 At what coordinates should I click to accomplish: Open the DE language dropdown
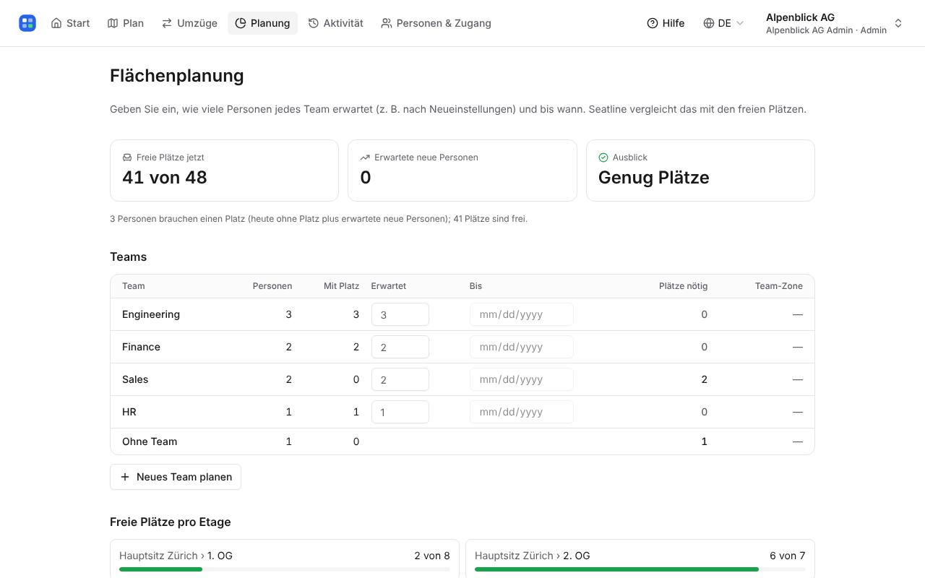(x=723, y=23)
